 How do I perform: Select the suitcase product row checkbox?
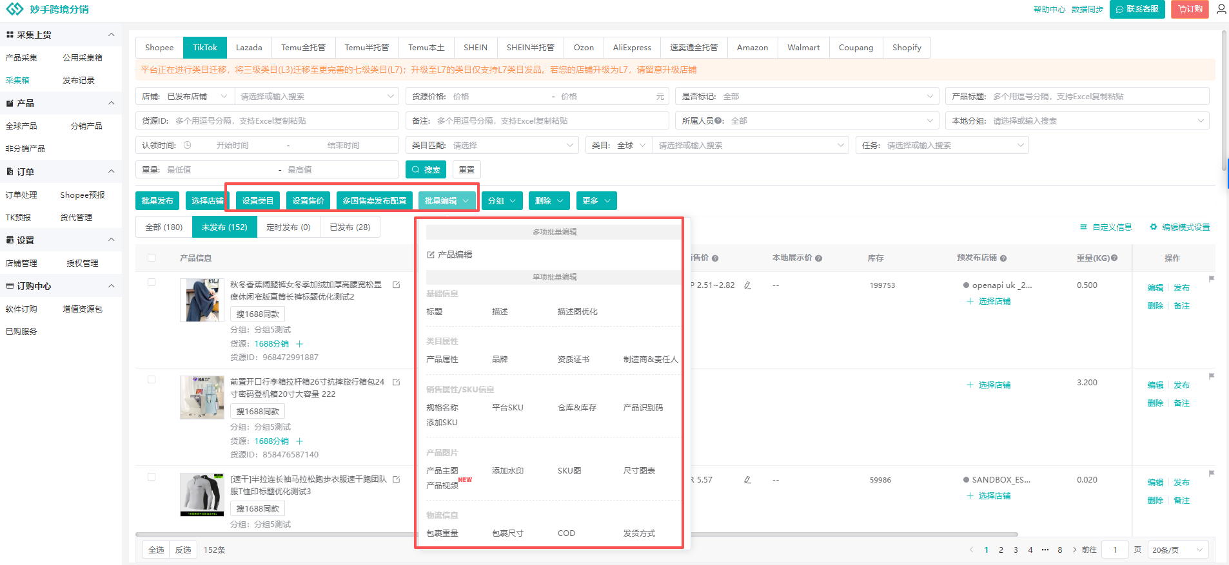[152, 379]
